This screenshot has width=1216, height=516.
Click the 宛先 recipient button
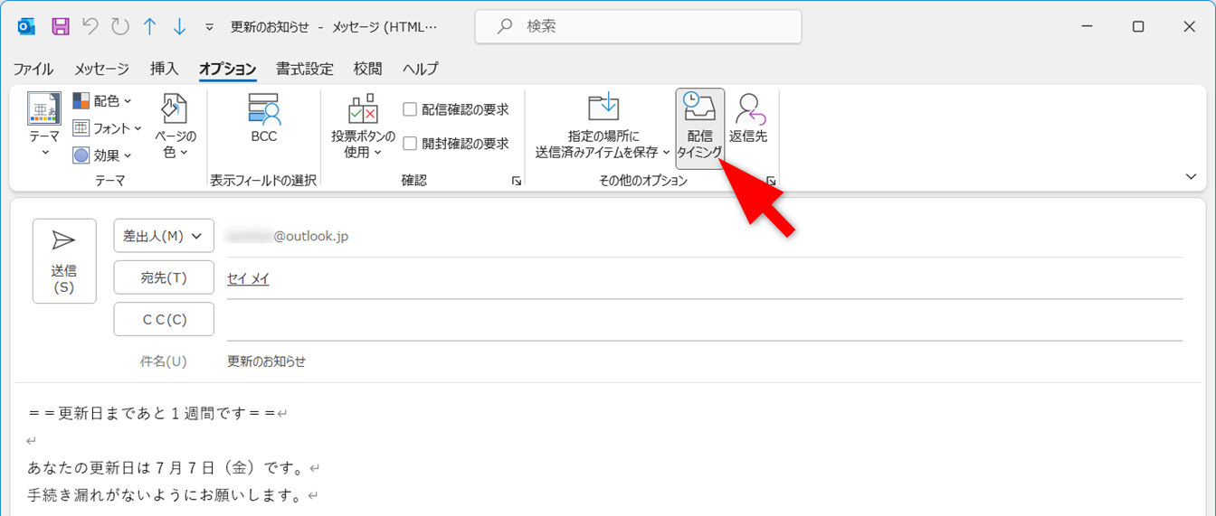pyautogui.click(x=164, y=277)
